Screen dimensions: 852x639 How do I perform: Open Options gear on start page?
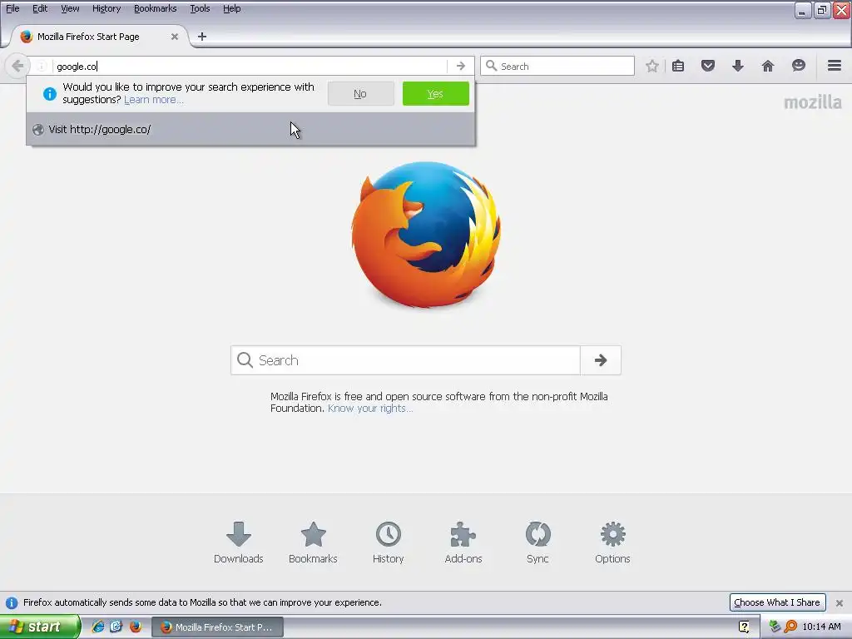[x=612, y=542]
